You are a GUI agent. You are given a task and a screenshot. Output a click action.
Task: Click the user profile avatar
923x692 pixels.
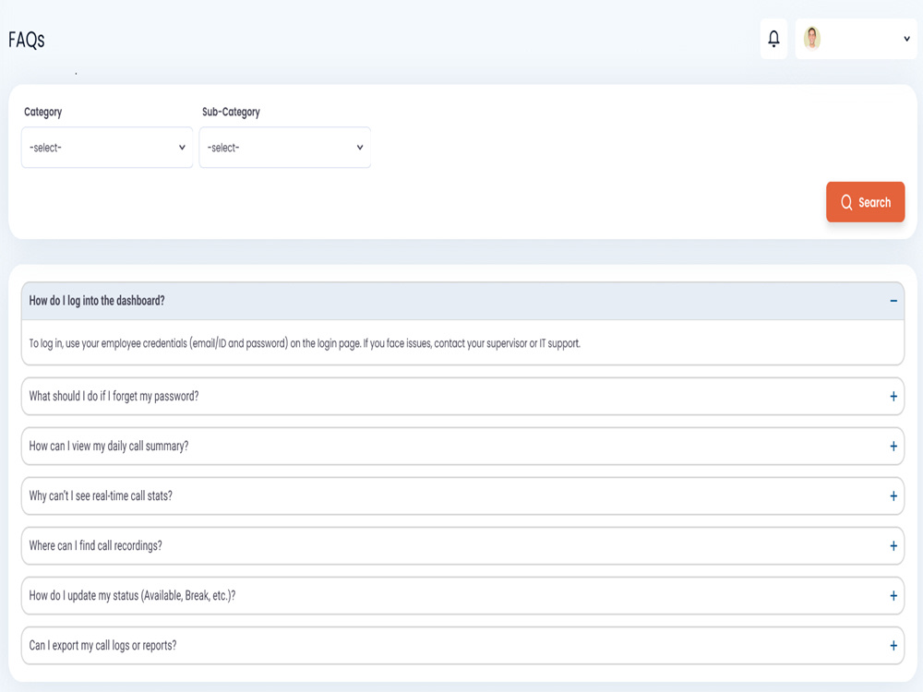point(812,38)
